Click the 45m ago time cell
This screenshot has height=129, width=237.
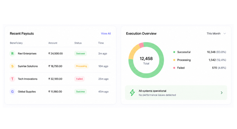(103, 91)
